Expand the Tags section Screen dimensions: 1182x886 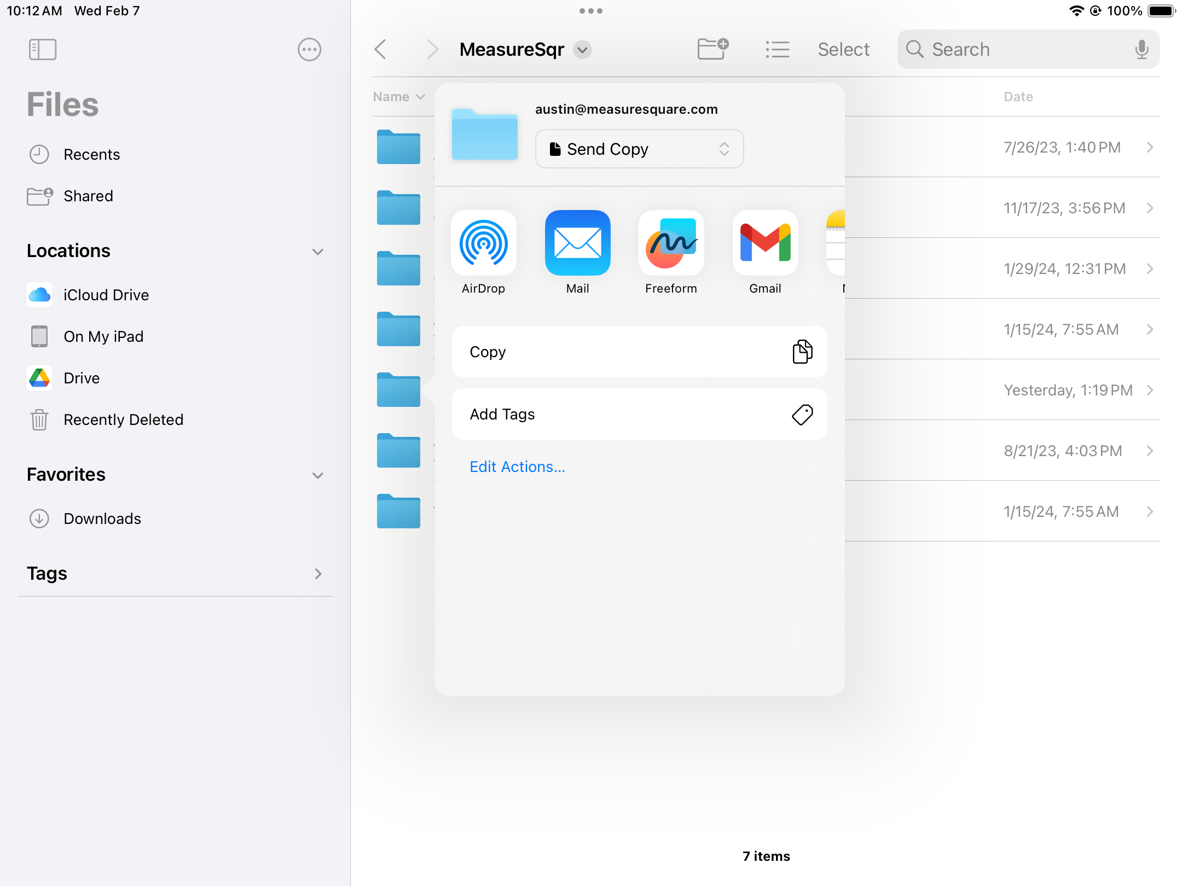point(317,574)
